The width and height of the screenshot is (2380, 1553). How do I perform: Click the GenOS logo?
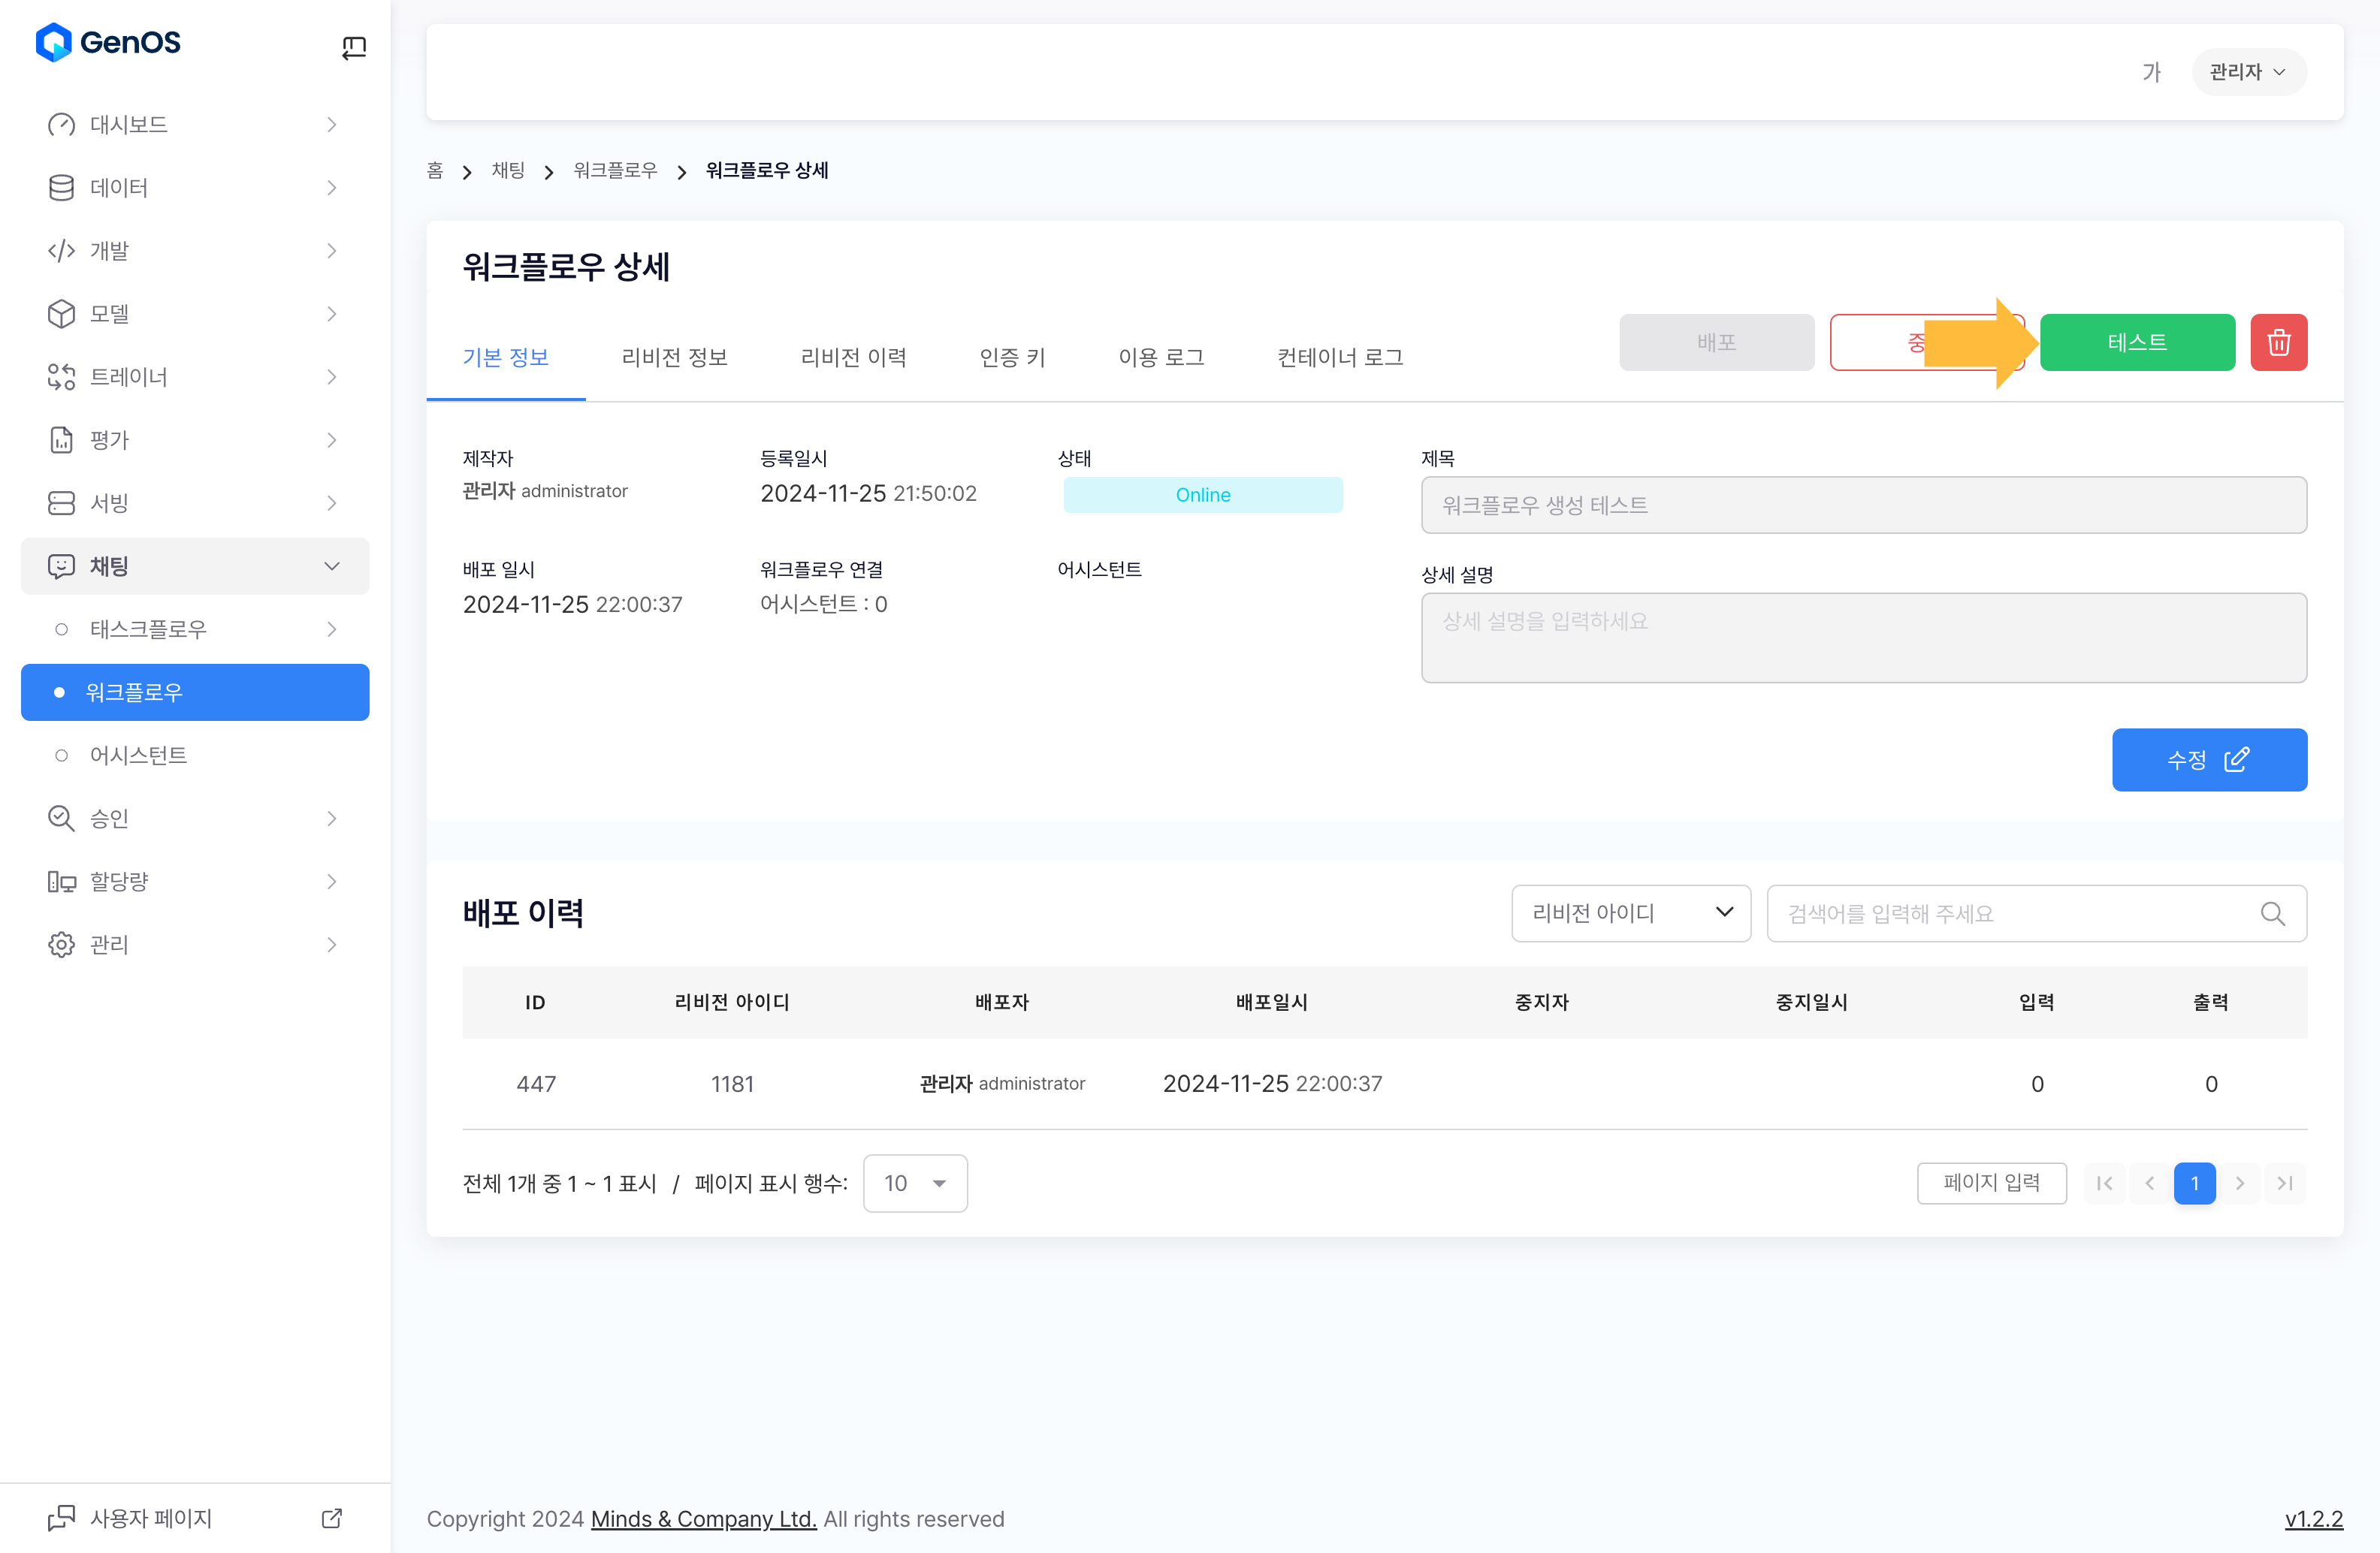pyautogui.click(x=108, y=43)
